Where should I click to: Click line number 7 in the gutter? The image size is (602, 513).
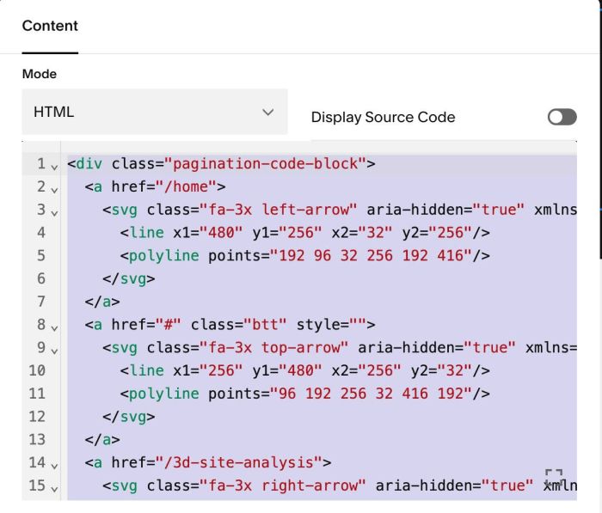41,302
